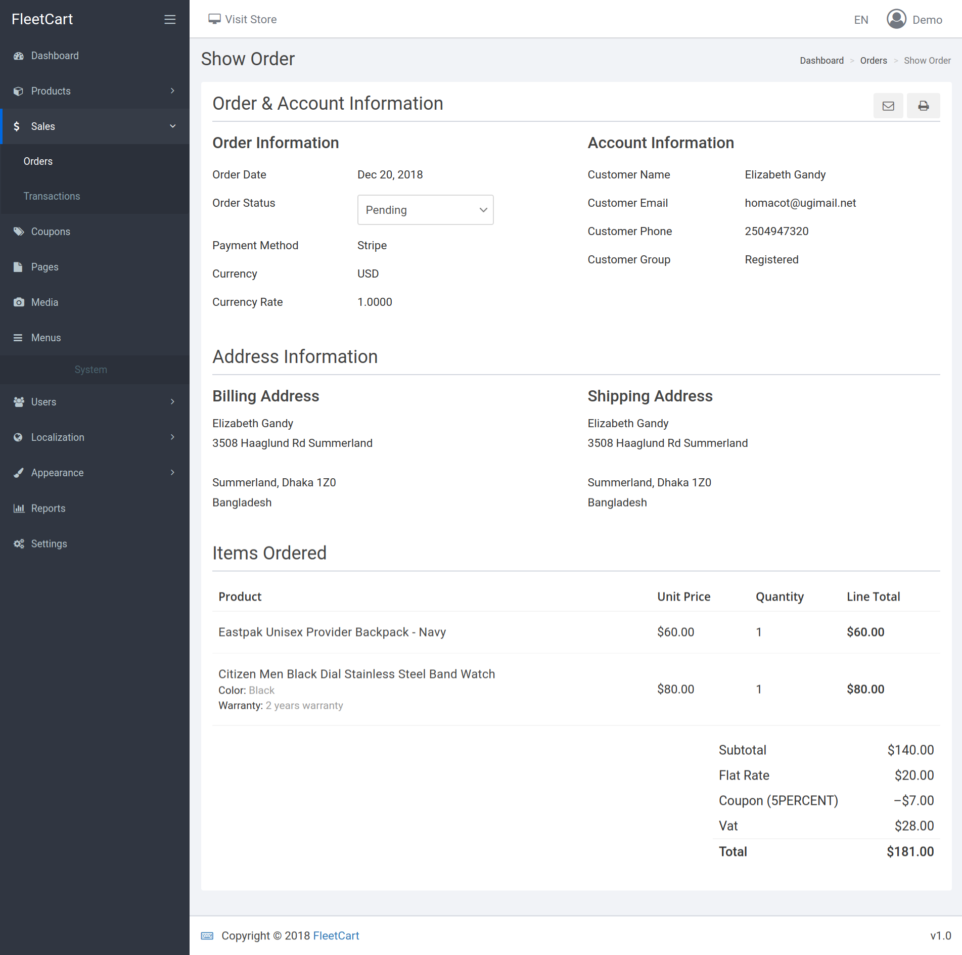
Task: Click the Settings gears icon
Action: (x=19, y=543)
